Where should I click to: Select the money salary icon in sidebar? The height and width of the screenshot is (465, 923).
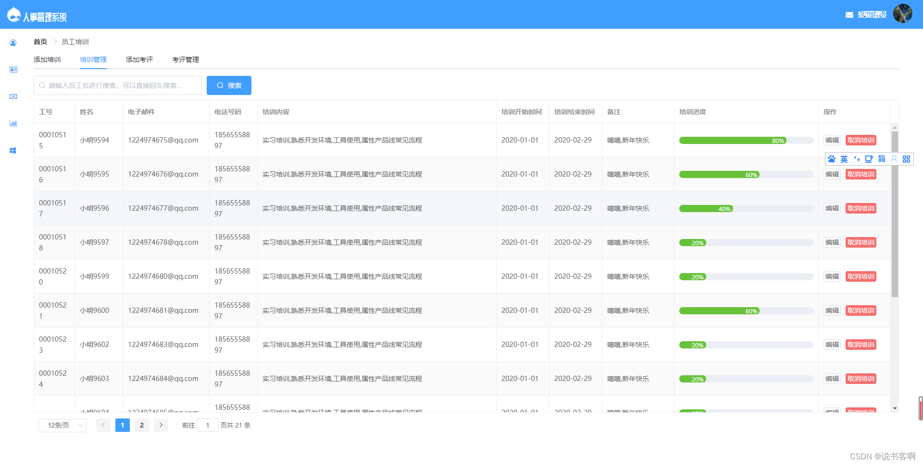13,96
